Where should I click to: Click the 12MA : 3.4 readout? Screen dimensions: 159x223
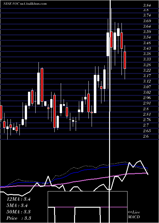18,199
